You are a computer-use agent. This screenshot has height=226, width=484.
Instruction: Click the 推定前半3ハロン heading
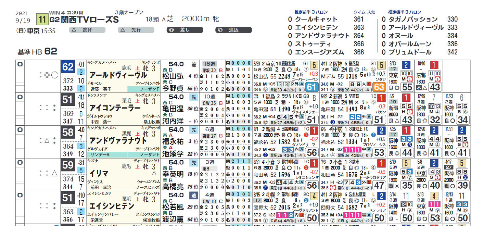pos(311,12)
